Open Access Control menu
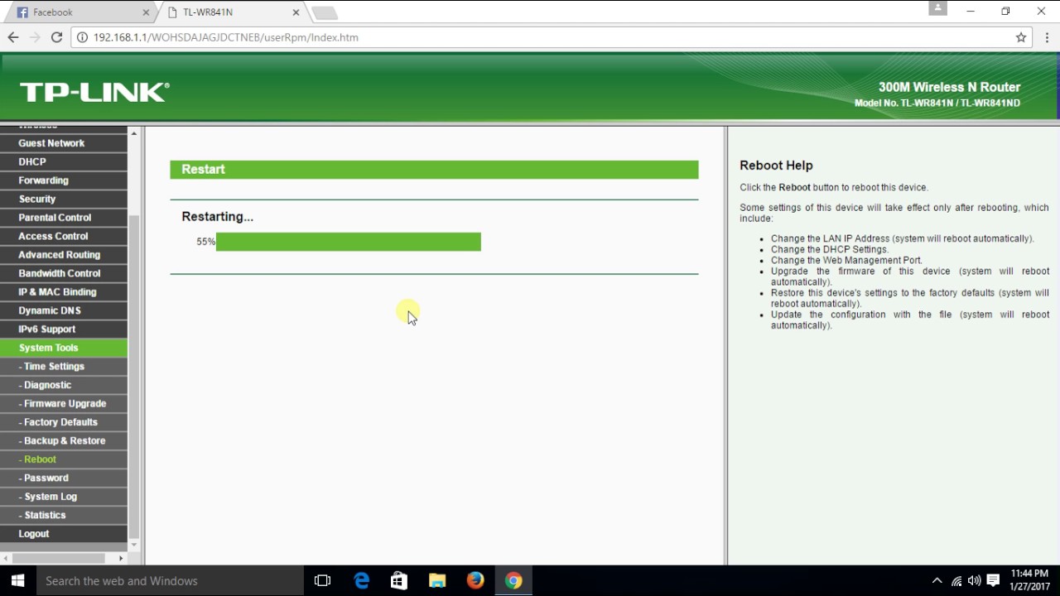 pos(64,236)
